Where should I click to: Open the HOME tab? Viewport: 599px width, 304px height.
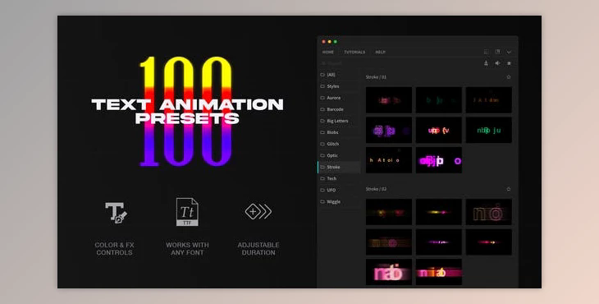pyautogui.click(x=327, y=52)
